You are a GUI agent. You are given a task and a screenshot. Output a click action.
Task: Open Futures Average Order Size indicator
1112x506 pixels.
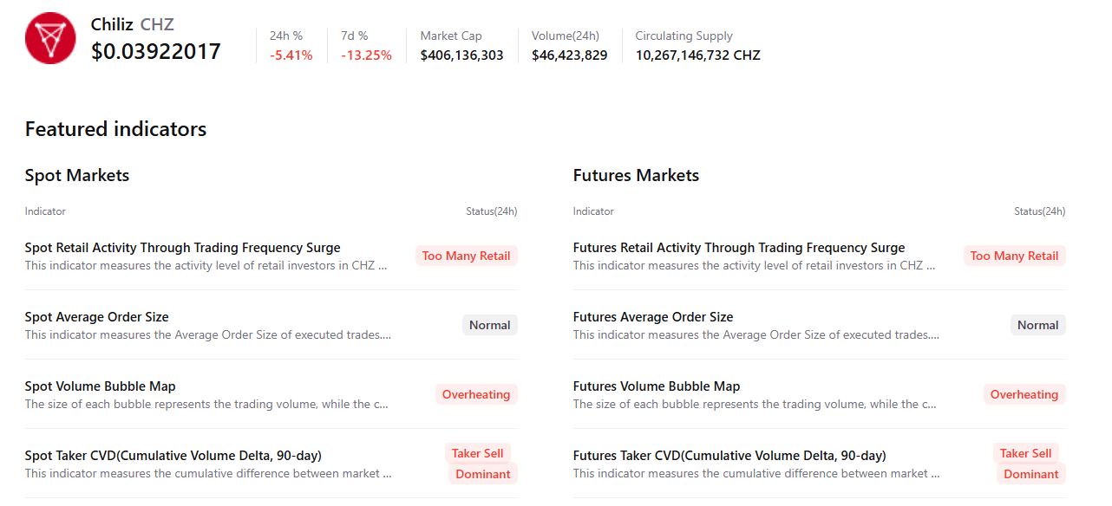point(652,317)
